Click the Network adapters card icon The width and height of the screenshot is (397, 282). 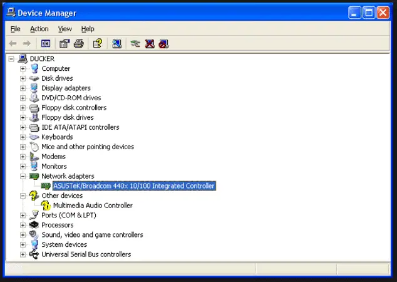click(x=34, y=176)
